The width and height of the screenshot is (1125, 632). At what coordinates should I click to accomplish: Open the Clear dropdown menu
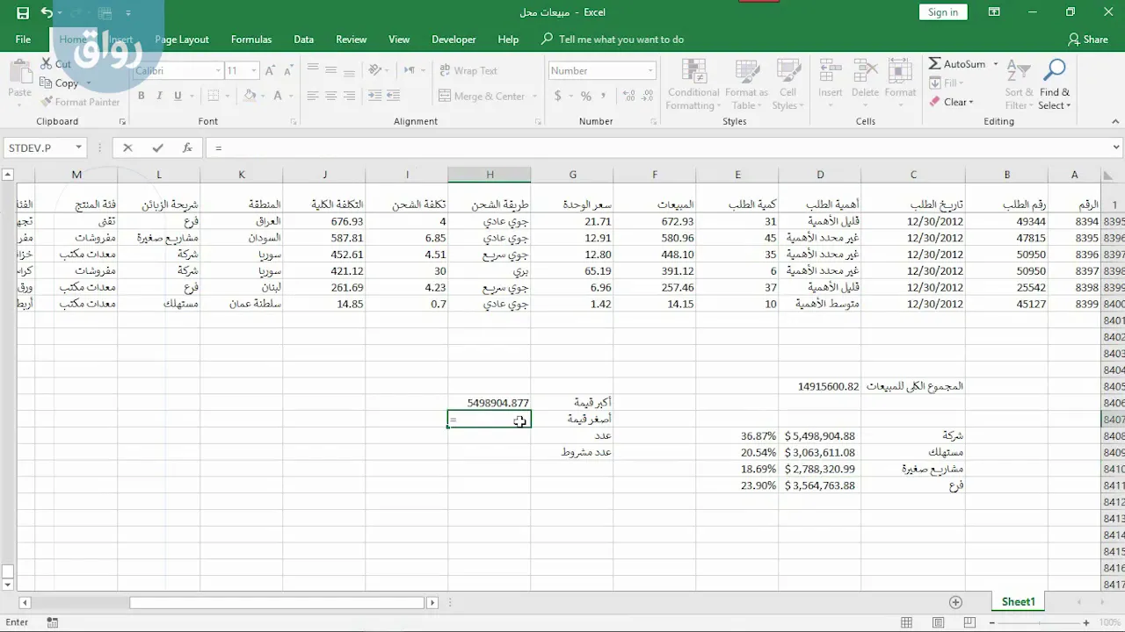952,102
